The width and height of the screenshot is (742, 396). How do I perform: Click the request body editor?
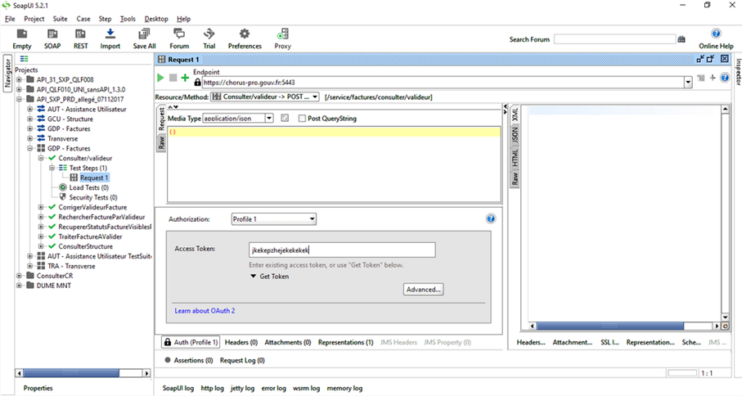[x=334, y=164]
